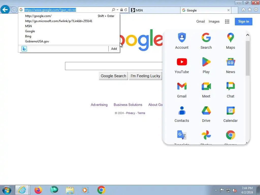Click the Sign in button
Viewport: 260px width, 195px height.
point(243,22)
